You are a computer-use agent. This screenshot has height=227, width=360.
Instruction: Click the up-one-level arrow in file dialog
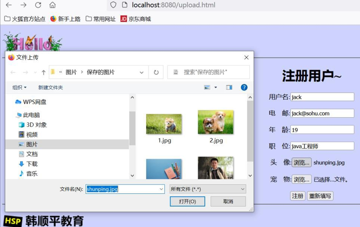(44, 72)
